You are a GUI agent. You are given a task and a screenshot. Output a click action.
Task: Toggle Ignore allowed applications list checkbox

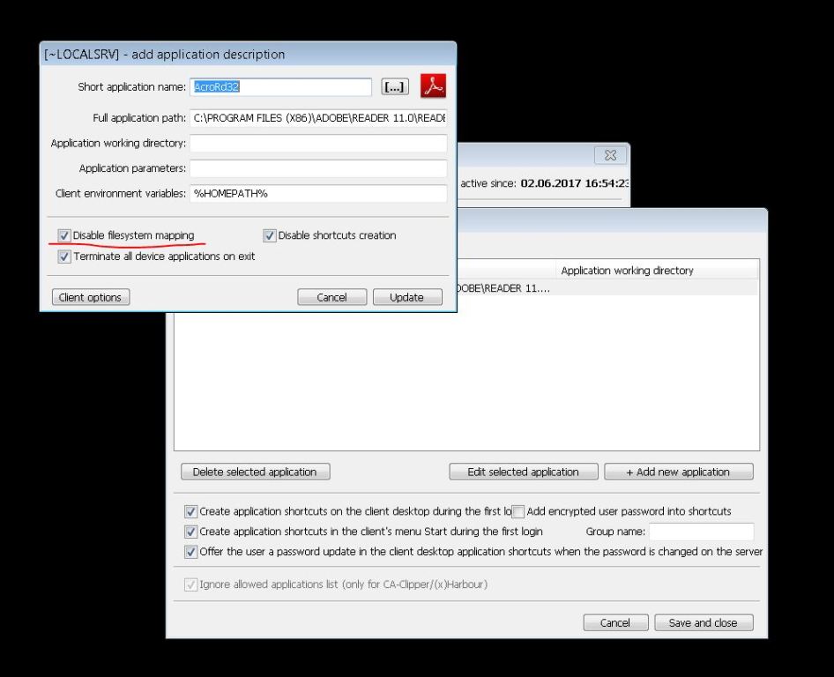coord(190,584)
